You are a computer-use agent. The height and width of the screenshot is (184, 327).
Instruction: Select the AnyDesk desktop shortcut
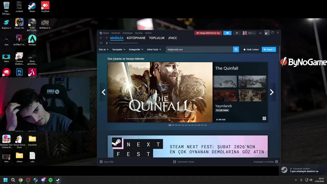coord(45,7)
